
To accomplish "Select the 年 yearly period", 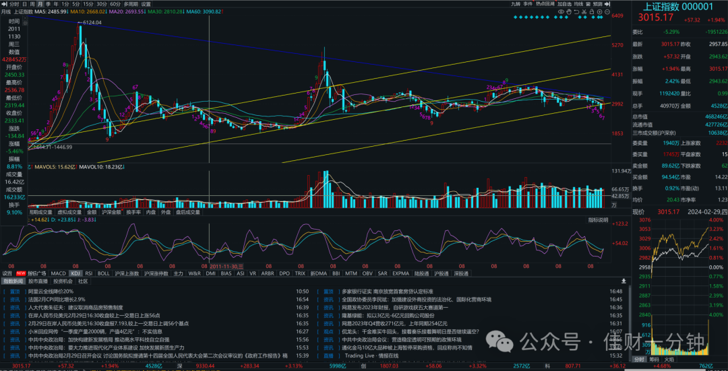I will pyautogui.click(x=56, y=4).
